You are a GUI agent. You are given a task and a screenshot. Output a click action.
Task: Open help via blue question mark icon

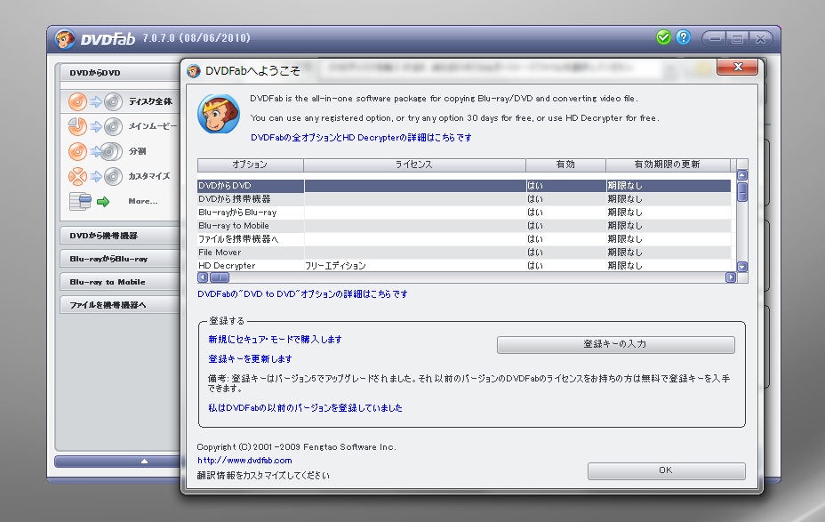click(683, 37)
